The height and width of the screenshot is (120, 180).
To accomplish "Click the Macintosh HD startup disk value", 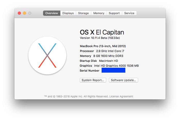I will (x=109, y=61).
